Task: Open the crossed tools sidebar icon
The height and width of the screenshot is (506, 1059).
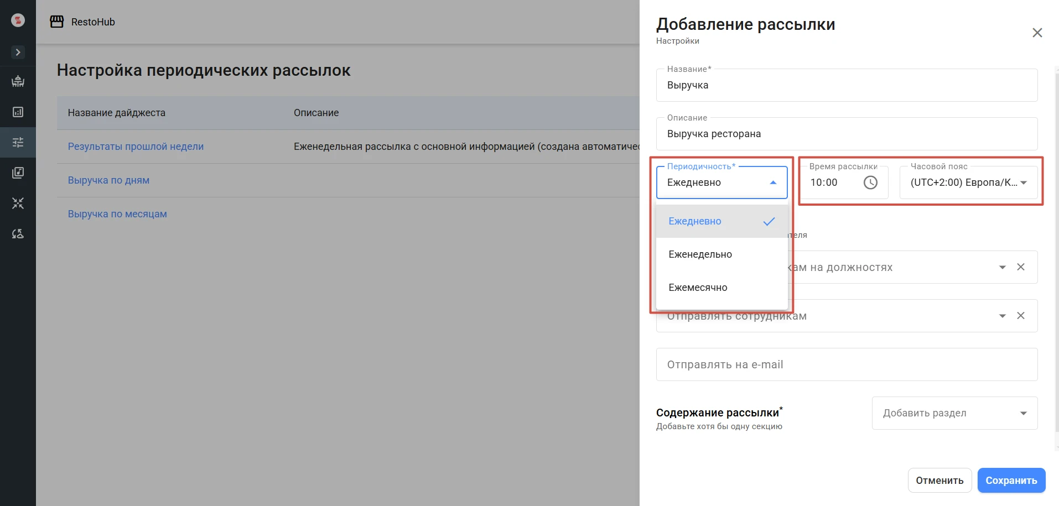Action: point(18,204)
